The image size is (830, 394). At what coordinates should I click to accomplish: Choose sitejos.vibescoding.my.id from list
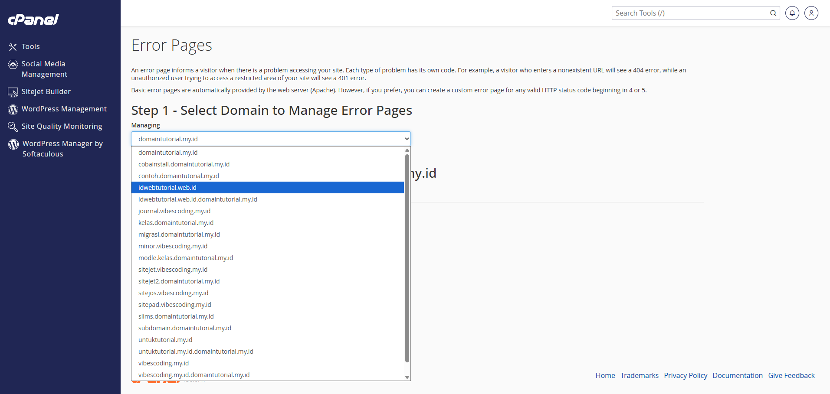268,293
